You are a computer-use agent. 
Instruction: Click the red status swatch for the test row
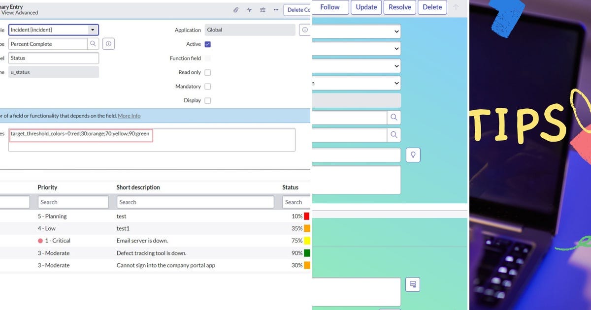pyautogui.click(x=308, y=216)
